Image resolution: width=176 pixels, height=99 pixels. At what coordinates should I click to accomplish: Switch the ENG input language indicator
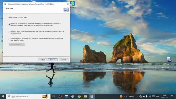[x=158, y=97]
